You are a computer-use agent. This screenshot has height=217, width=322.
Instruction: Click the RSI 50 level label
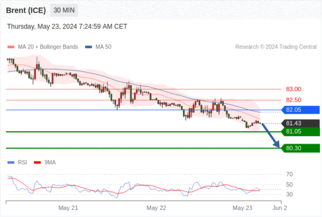click(289, 185)
